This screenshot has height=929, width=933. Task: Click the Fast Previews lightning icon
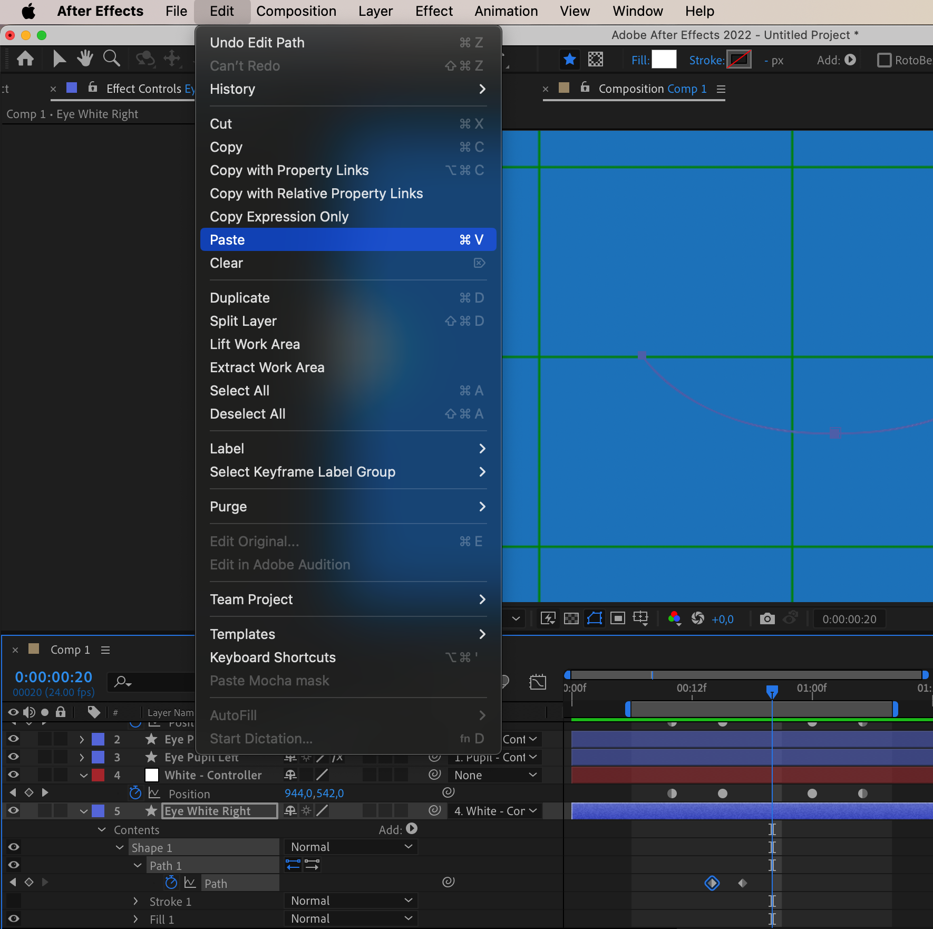click(x=548, y=618)
